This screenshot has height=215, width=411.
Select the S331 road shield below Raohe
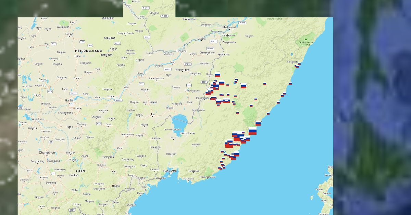coord(204,82)
